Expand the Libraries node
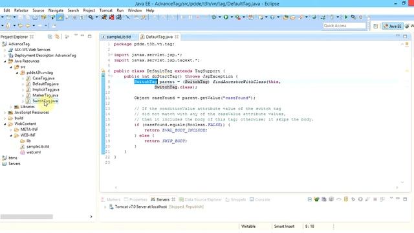414x233 pixels. [x=11, y=107]
